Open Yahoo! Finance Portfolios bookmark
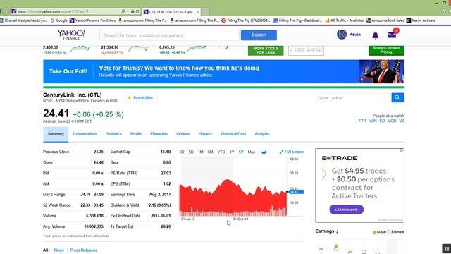The height and width of the screenshot is (254, 451). (92, 20)
